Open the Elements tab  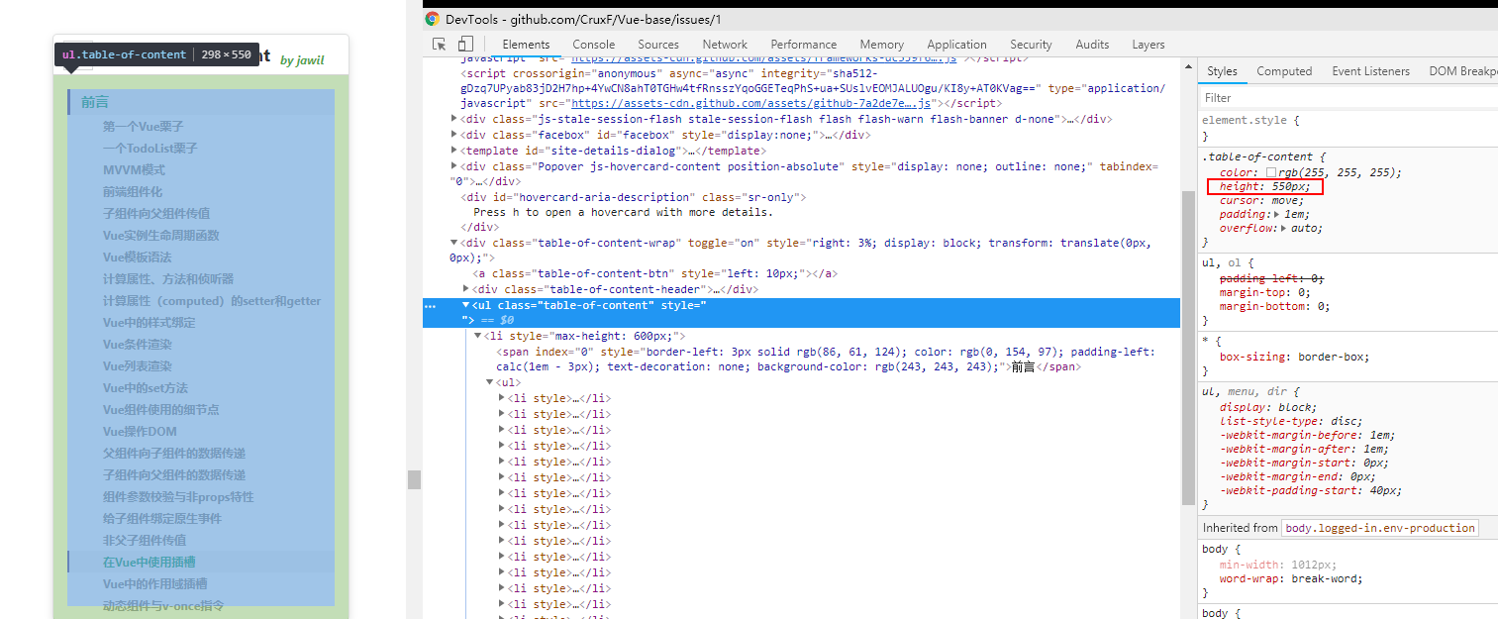[x=526, y=45]
